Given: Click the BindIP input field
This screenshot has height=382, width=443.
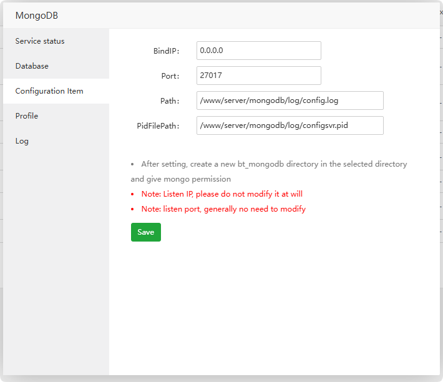Looking at the screenshot, I should pos(258,51).
